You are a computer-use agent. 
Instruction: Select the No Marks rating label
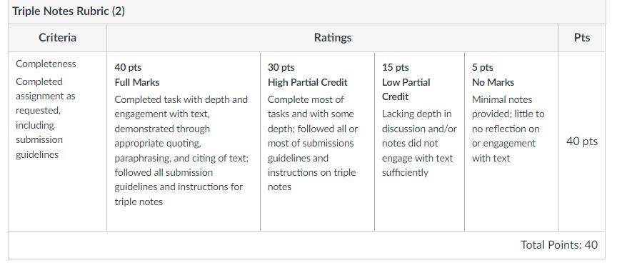(x=493, y=82)
